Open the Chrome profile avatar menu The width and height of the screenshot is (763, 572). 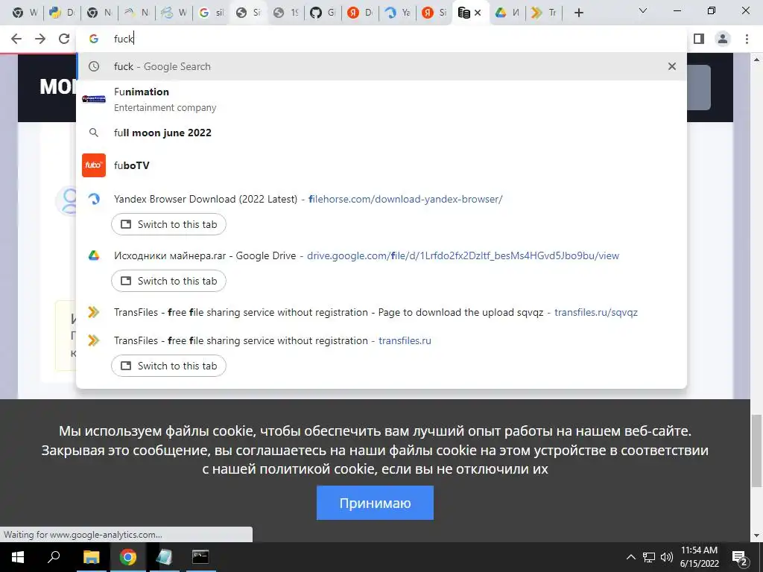[x=723, y=39]
